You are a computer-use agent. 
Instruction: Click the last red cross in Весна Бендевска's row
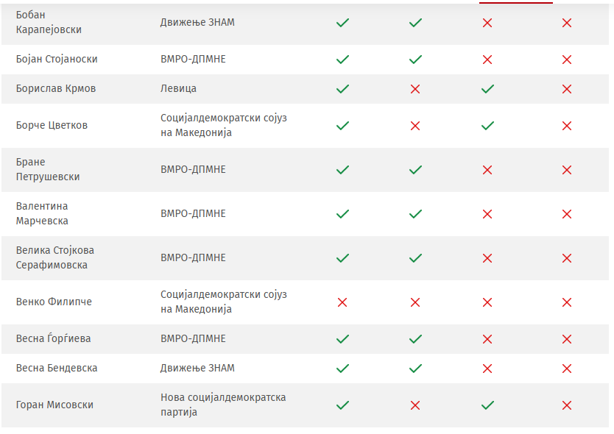coord(567,369)
